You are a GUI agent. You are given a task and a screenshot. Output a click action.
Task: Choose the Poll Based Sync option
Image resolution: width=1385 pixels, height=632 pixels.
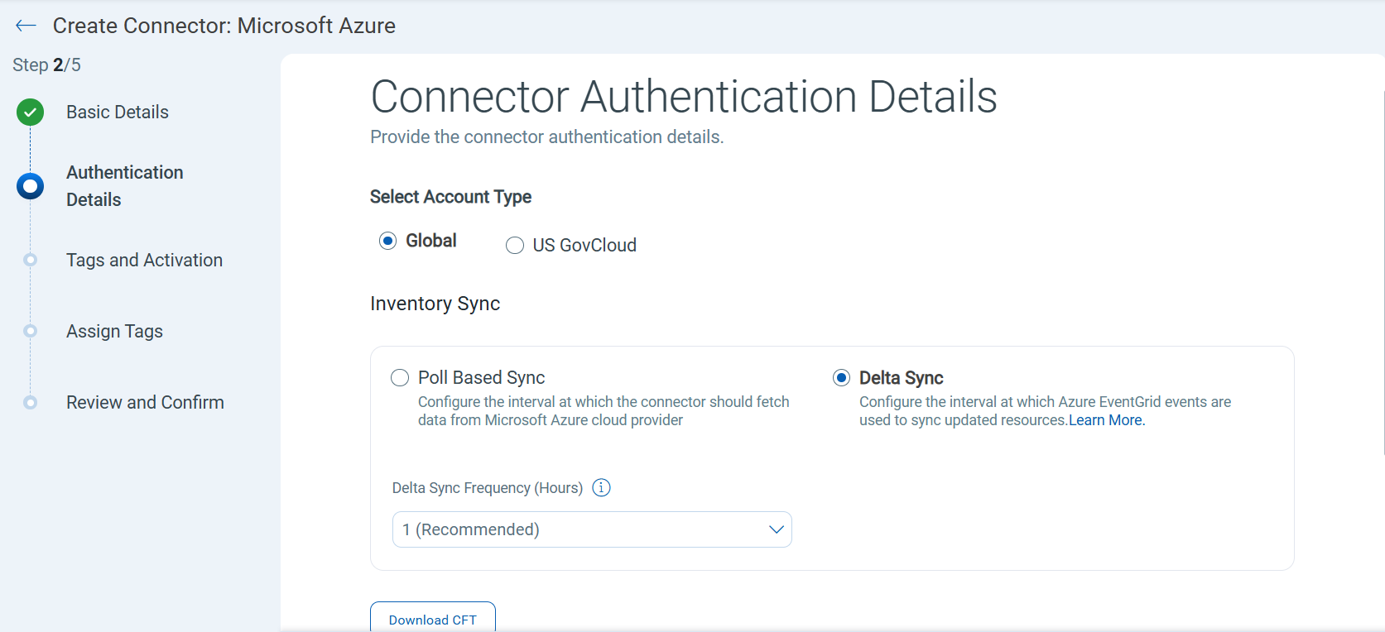(x=400, y=378)
